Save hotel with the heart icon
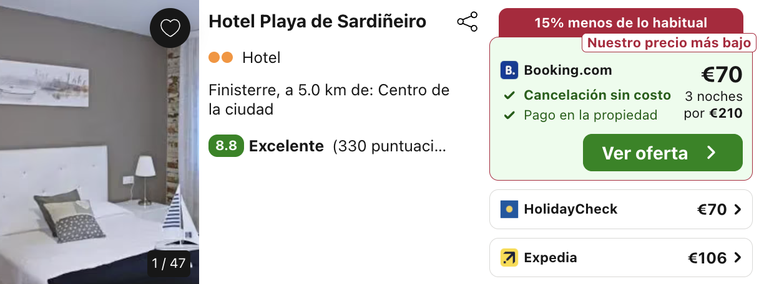Screen dimensions: 759x284 pos(170,28)
